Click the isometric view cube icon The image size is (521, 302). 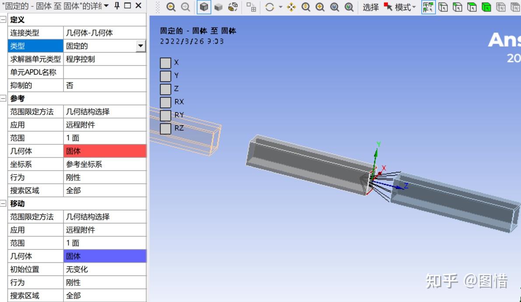(204, 6)
